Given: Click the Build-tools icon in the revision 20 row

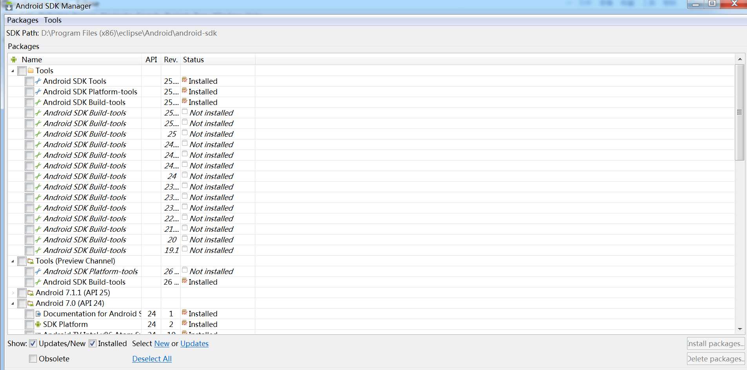Looking at the screenshot, I should click(x=38, y=240).
